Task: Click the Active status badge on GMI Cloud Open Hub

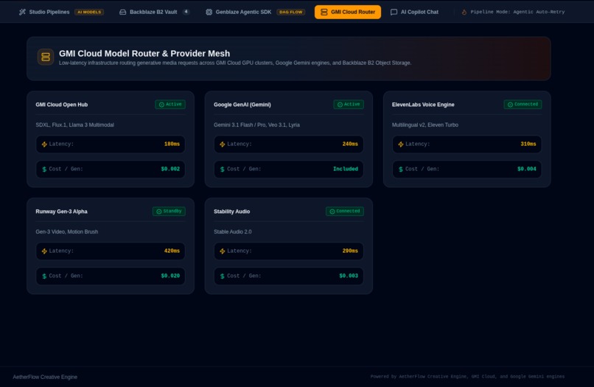Action: coord(170,104)
